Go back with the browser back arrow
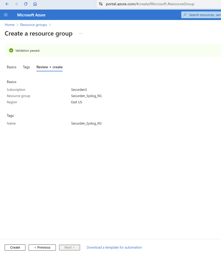This screenshot has width=221, height=253. coord(7,4)
